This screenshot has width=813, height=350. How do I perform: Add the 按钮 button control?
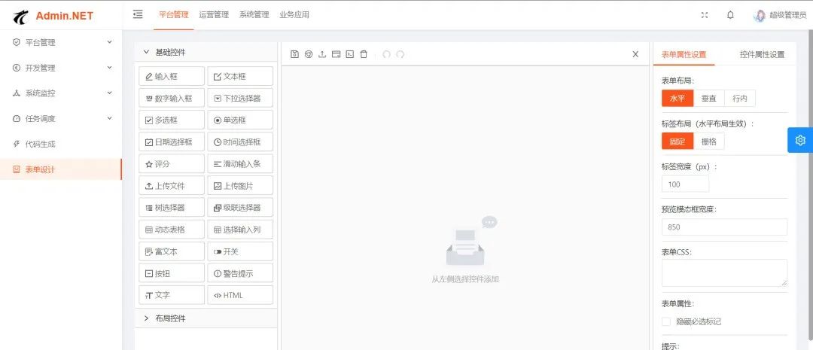(x=172, y=273)
